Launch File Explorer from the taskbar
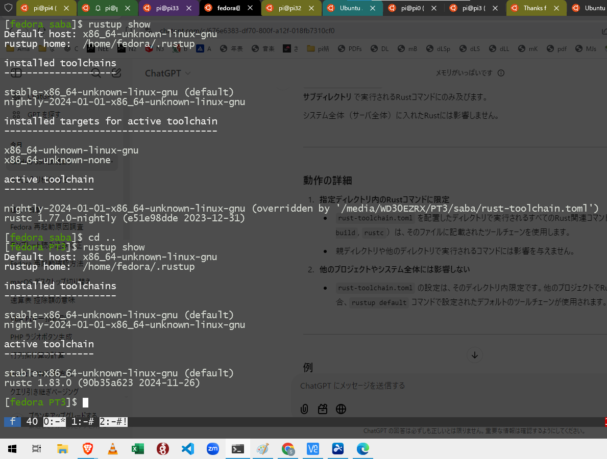The height and width of the screenshot is (459, 607). [63, 449]
